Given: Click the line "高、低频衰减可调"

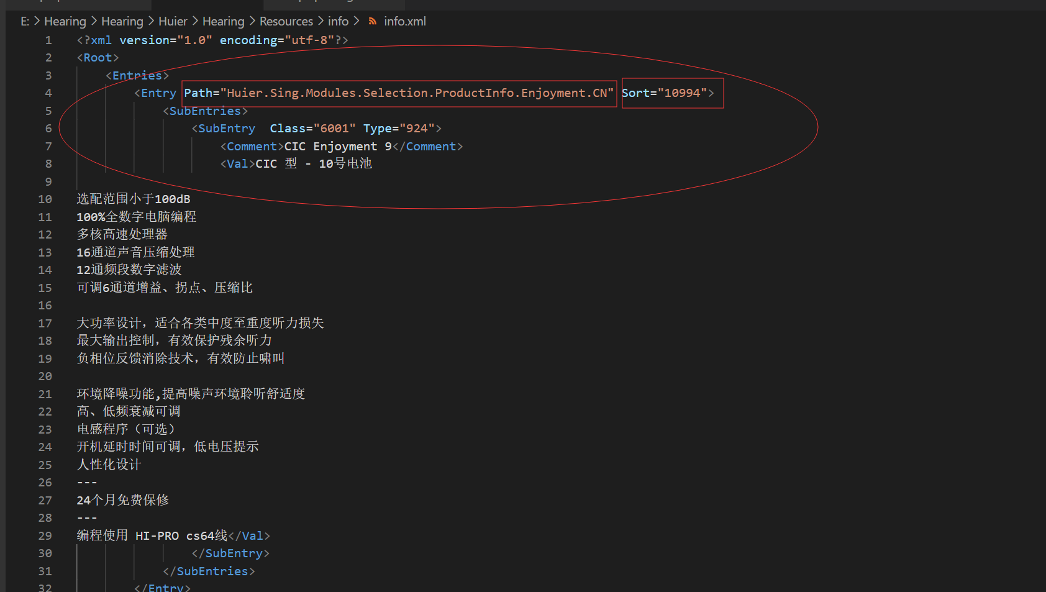Looking at the screenshot, I should pos(129,411).
